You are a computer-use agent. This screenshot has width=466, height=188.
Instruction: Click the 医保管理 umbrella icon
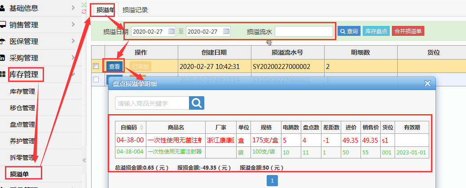point(3,41)
